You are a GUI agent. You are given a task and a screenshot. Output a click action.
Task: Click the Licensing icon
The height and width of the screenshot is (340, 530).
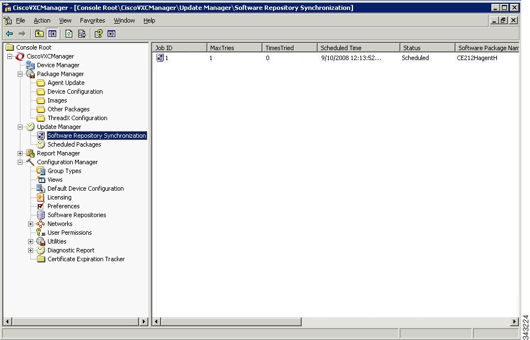[41, 197]
